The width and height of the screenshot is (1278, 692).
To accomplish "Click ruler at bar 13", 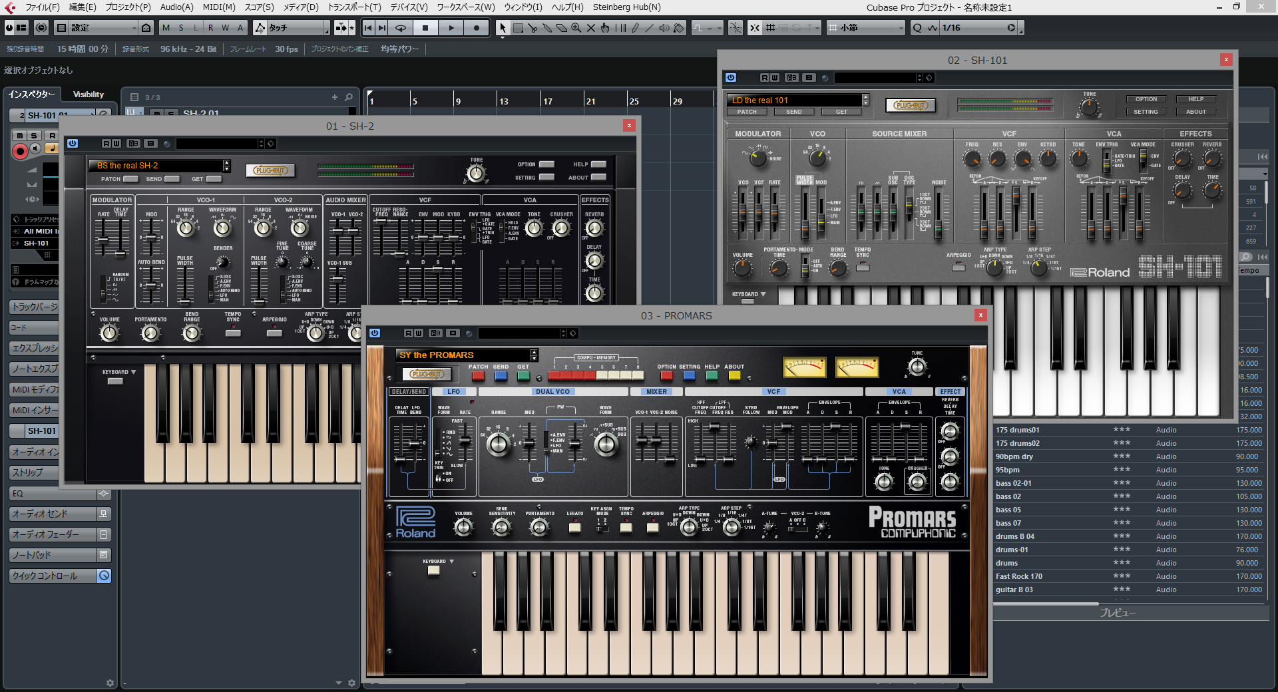I will click(x=504, y=101).
